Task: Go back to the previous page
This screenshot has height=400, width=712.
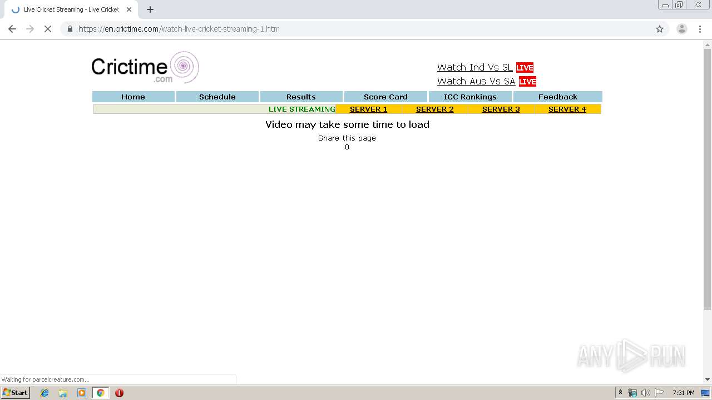Action: pyautogui.click(x=12, y=29)
